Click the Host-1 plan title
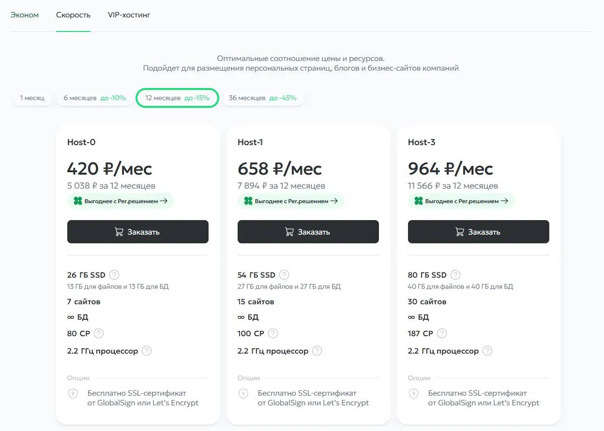Image resolution: width=604 pixels, height=431 pixels. coord(250,142)
